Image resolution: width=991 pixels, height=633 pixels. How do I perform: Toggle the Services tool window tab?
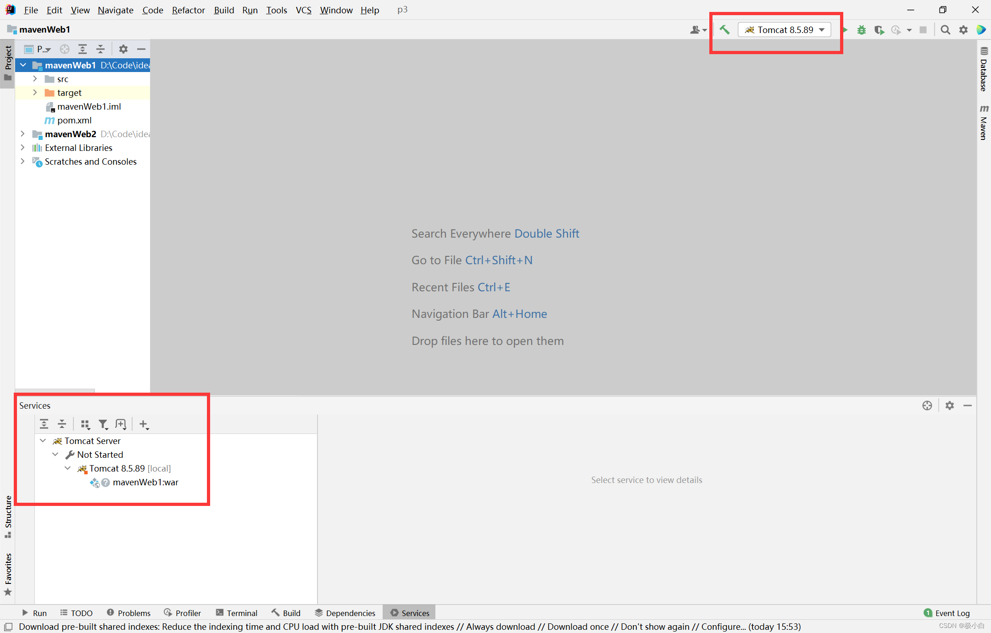[409, 613]
